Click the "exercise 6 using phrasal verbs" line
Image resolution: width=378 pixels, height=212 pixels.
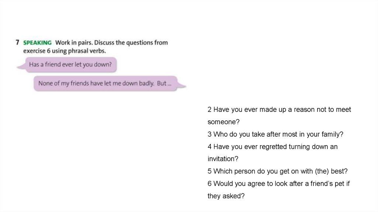[x=65, y=51]
